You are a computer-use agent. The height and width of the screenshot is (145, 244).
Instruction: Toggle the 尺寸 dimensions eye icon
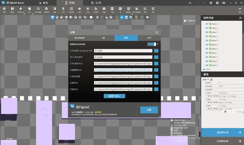click(204, 70)
